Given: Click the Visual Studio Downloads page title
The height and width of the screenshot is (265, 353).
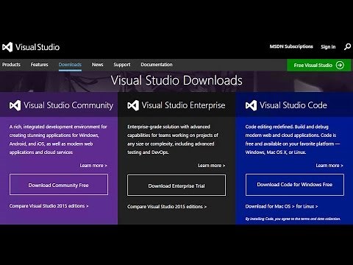Looking at the screenshot, I should (x=176, y=80).
